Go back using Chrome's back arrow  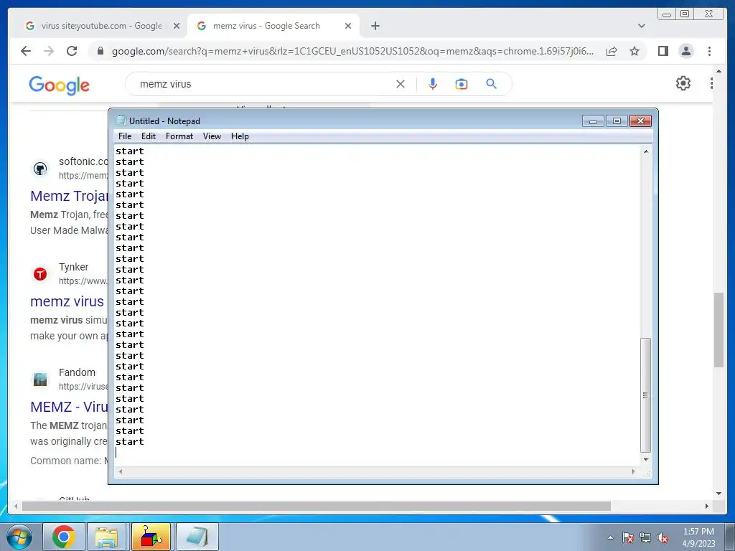[26, 51]
